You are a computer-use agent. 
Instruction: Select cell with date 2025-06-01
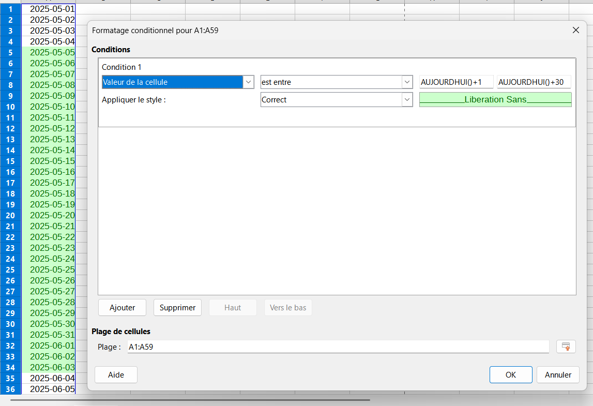pyautogui.click(x=49, y=346)
